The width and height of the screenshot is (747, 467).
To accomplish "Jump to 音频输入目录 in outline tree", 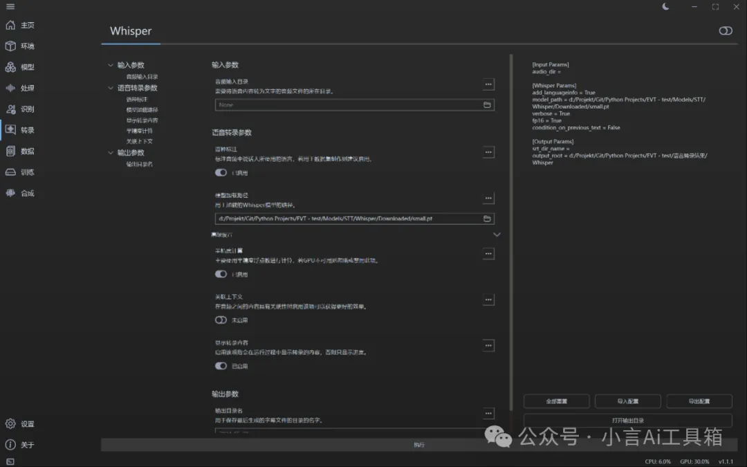I will 142,77.
